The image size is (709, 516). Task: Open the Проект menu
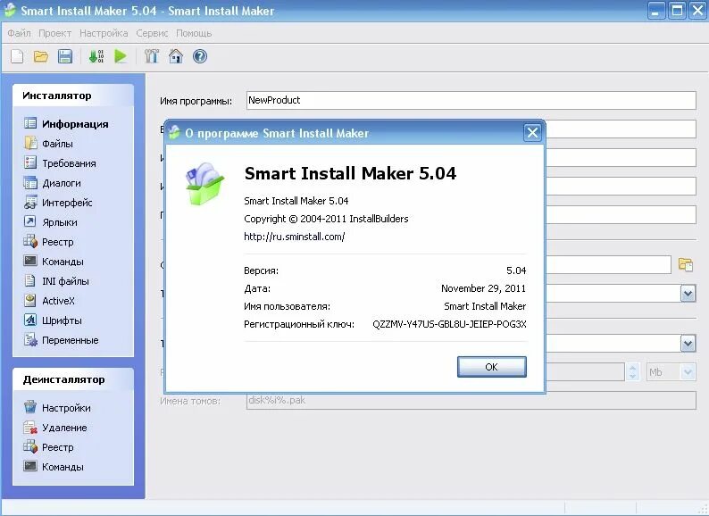click(x=54, y=33)
